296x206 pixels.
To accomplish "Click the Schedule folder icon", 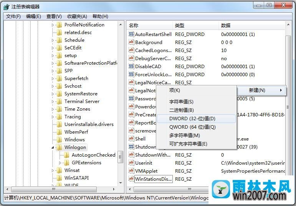I will 59,40.
